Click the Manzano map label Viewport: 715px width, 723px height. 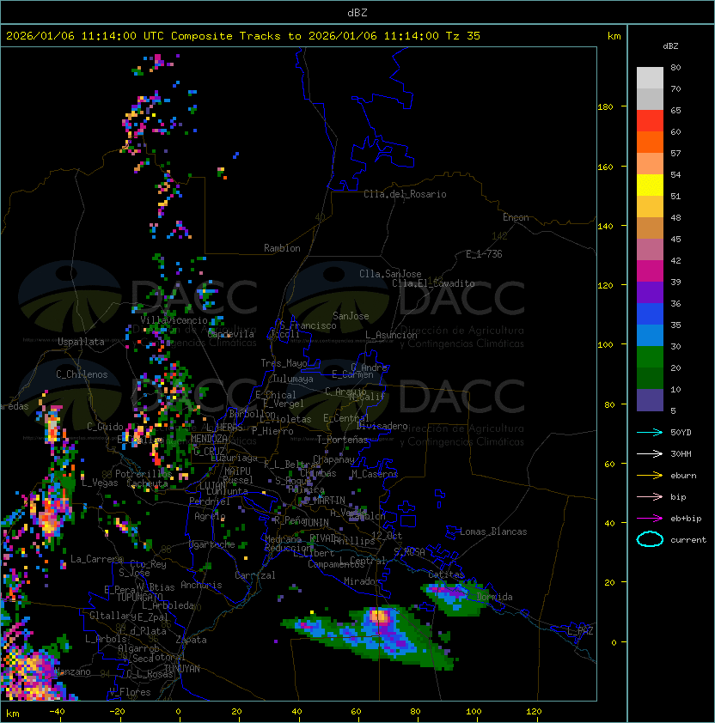(72, 671)
